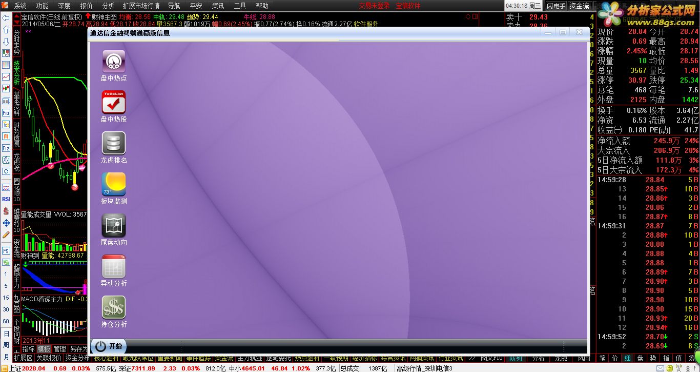This screenshot has width=700, height=372.
Task: Click the 资金流 button at top right
Action: (x=579, y=6)
